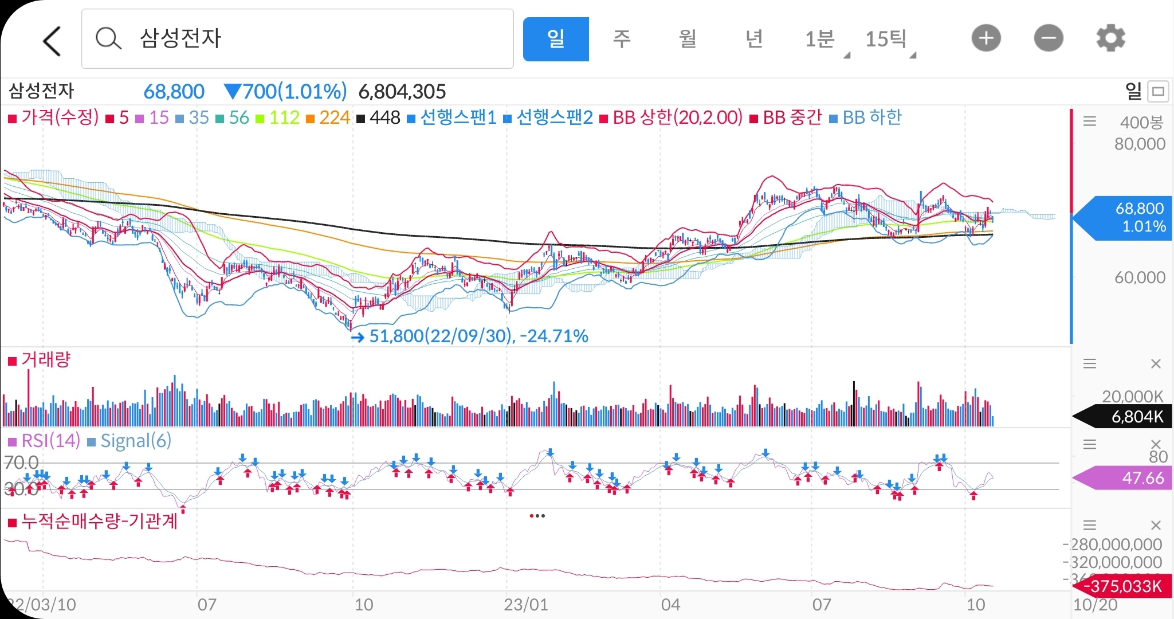The height and width of the screenshot is (619, 1174).
Task: Switch to the 주 (weekly) chart tab
Action: pos(622,39)
